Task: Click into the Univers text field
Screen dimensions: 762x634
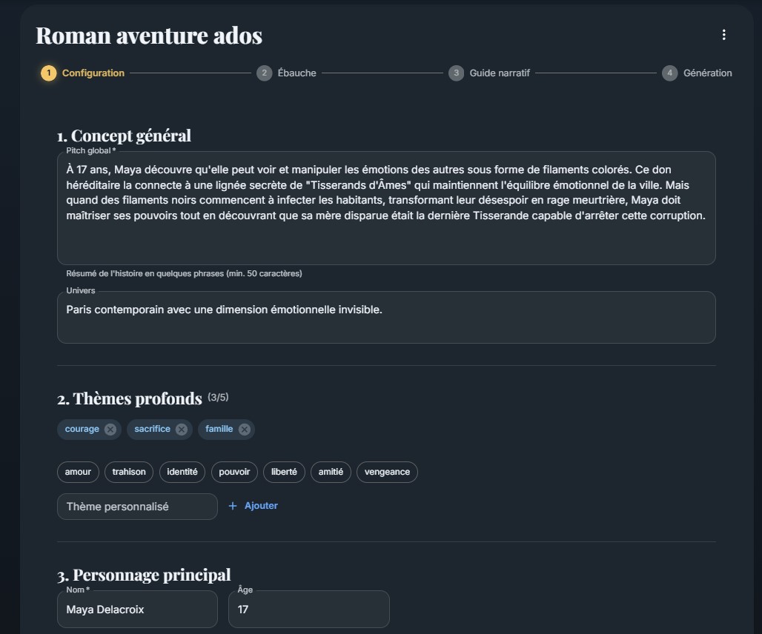Action: pos(386,317)
